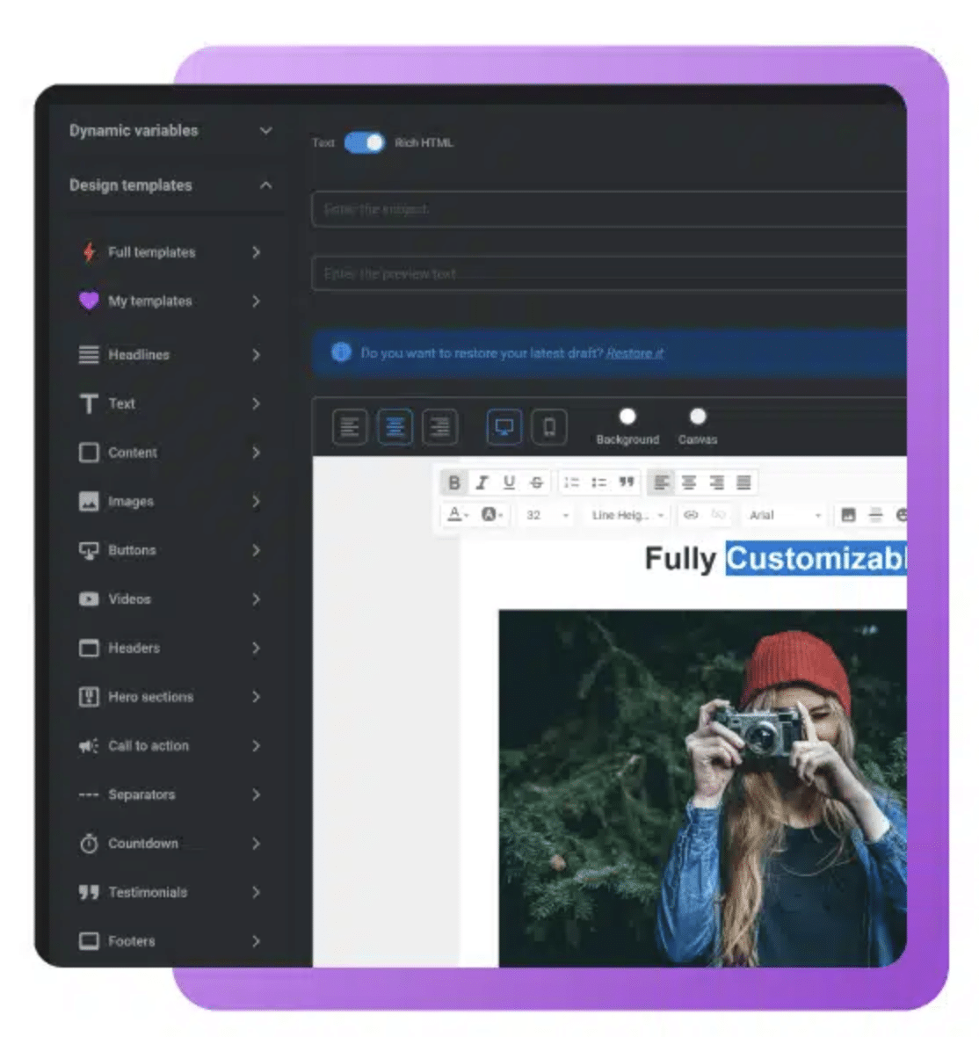Apply italic formatting to selected text
The width and height of the screenshot is (979, 1037).
(x=482, y=482)
